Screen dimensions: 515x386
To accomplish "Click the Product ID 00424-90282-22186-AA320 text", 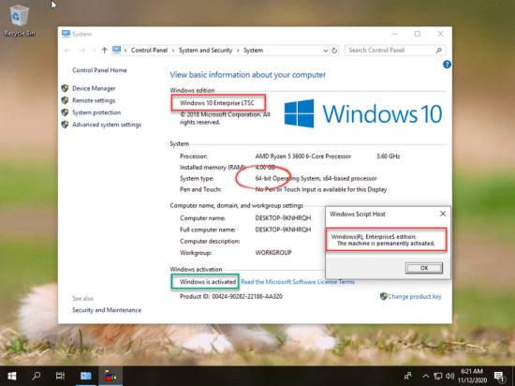I will click(x=231, y=296).
